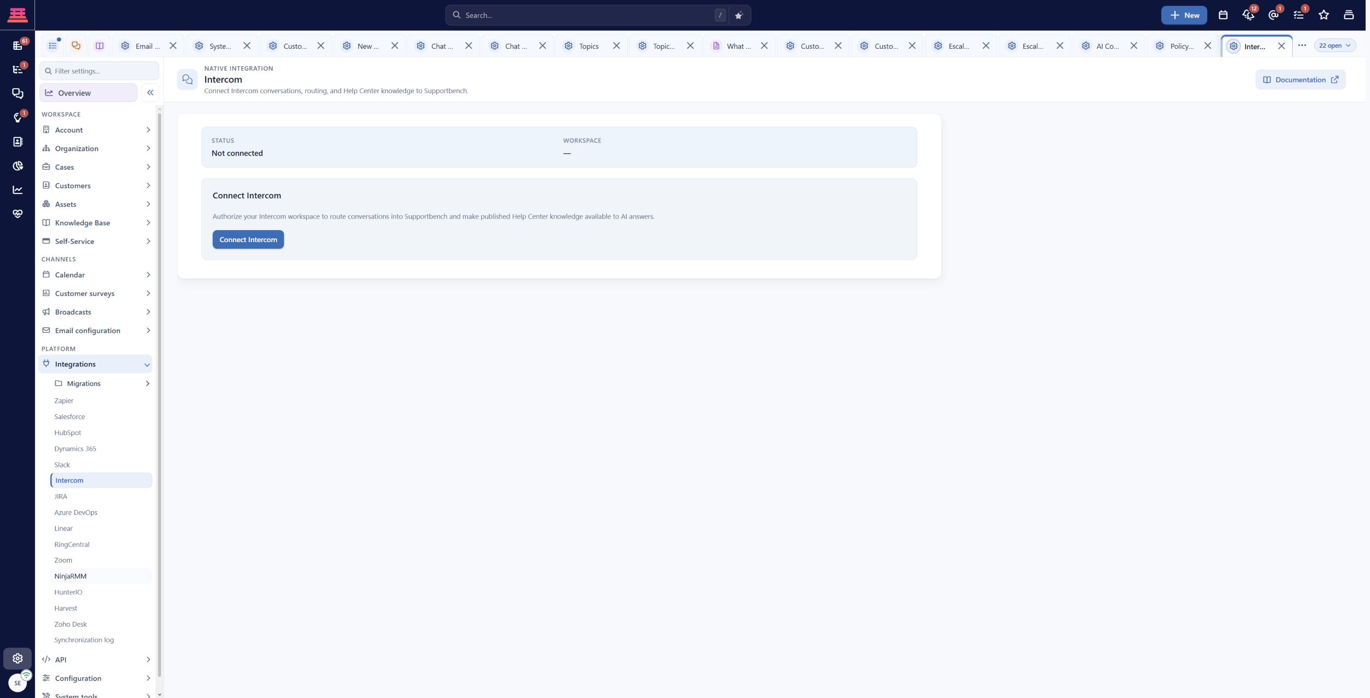Viewport: 1370px width, 698px height.
Task: Switch to the Email tab
Action: (x=147, y=46)
